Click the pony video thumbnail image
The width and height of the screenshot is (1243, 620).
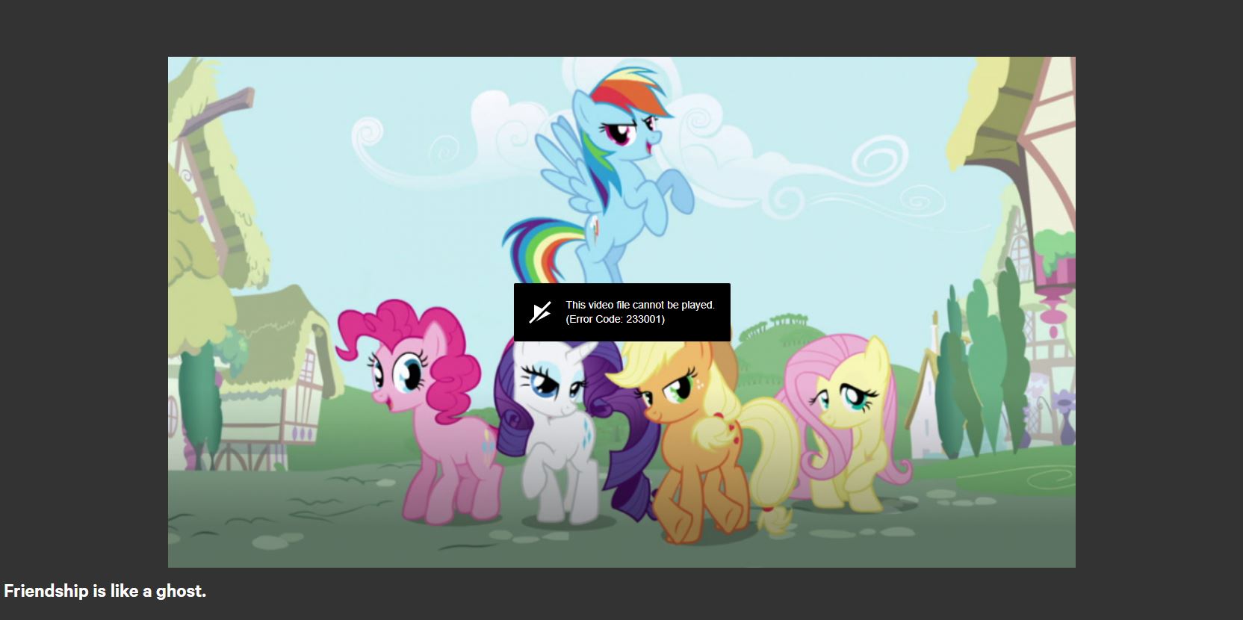pyautogui.click(x=621, y=311)
